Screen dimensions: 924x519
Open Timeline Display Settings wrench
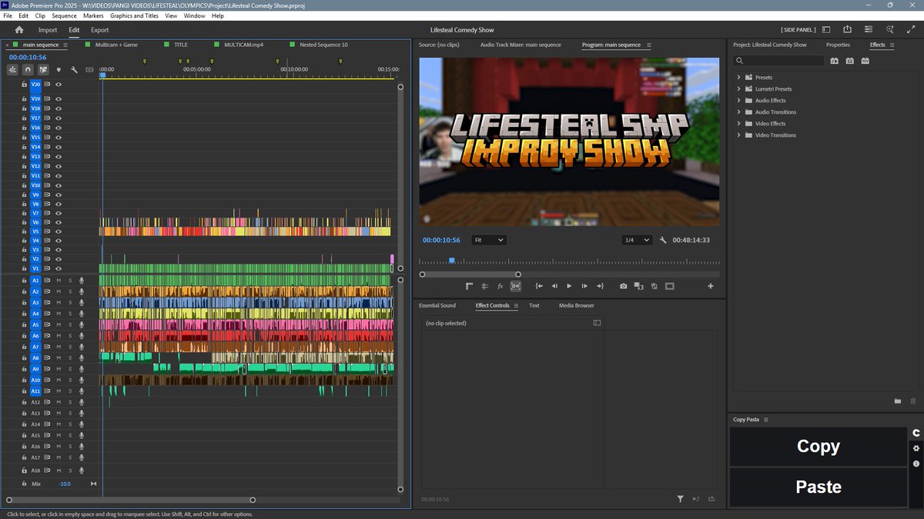click(x=74, y=70)
